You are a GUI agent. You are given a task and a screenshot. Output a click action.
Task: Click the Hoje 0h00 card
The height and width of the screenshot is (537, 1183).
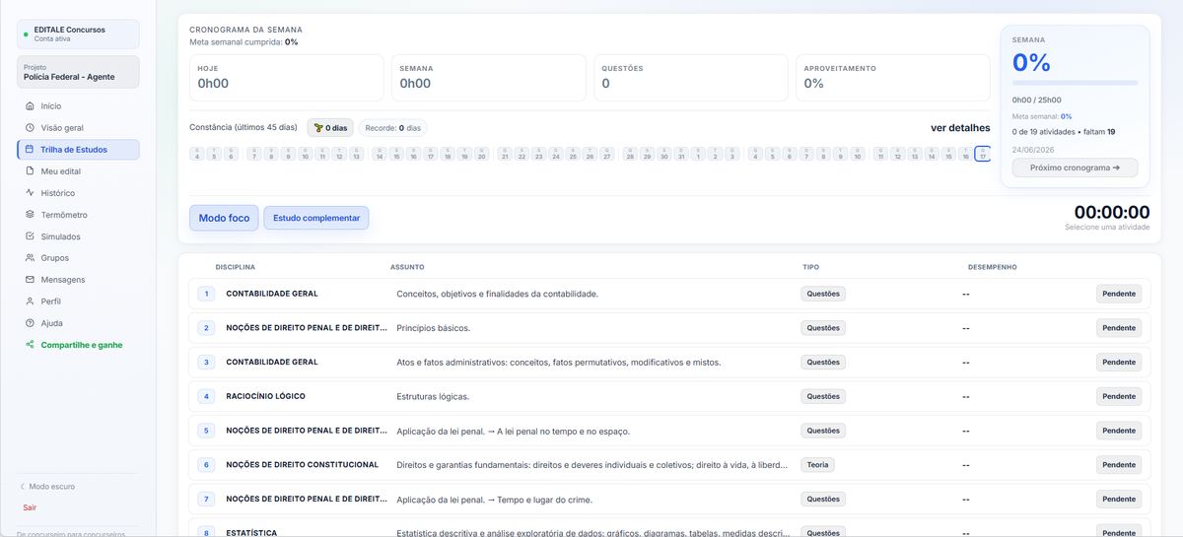[x=286, y=78]
